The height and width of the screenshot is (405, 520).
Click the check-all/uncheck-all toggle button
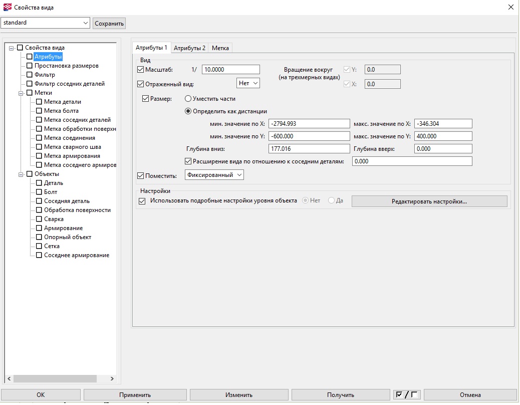point(406,394)
